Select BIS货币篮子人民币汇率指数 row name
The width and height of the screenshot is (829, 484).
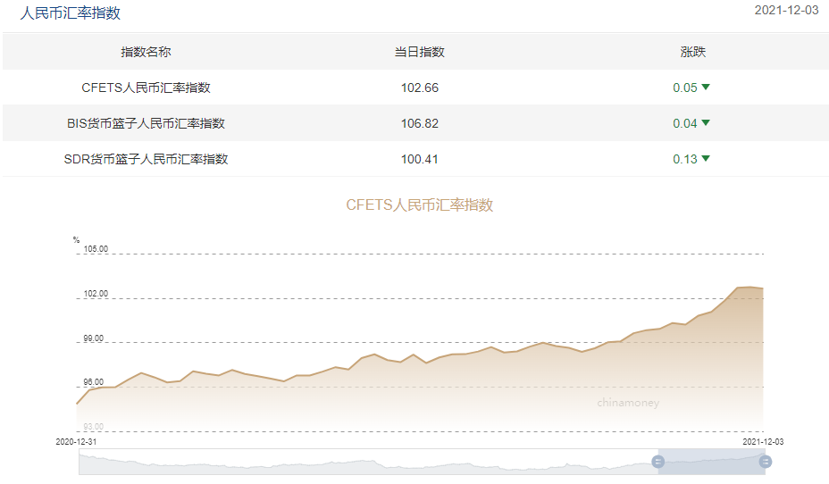(146, 123)
